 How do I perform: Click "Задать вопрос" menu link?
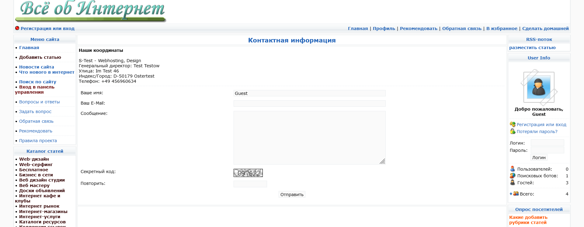coord(35,112)
